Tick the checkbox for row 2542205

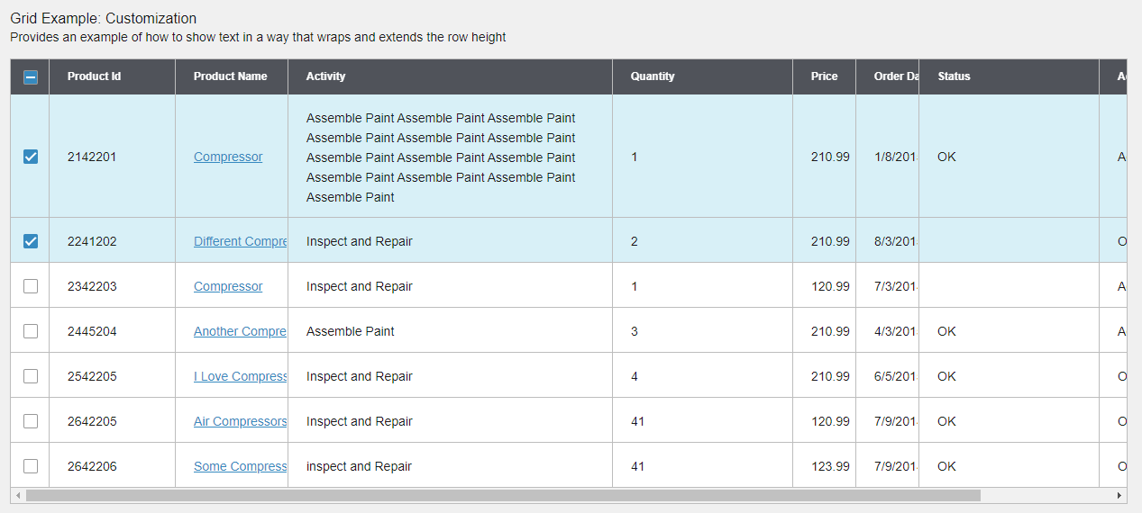tap(31, 376)
